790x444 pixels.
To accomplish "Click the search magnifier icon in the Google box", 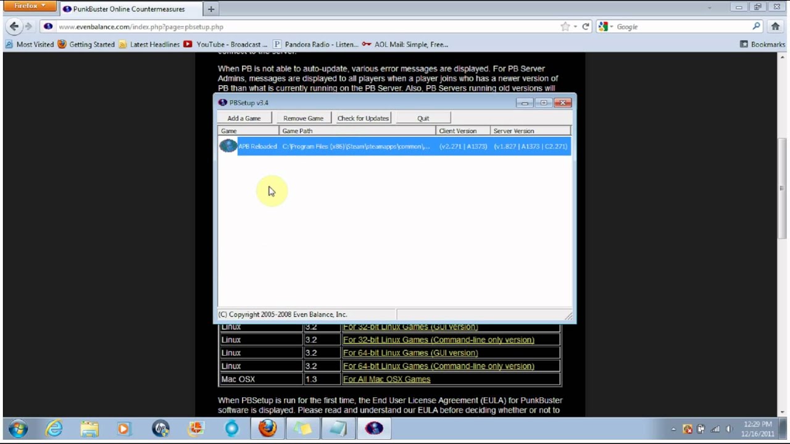I will click(756, 27).
